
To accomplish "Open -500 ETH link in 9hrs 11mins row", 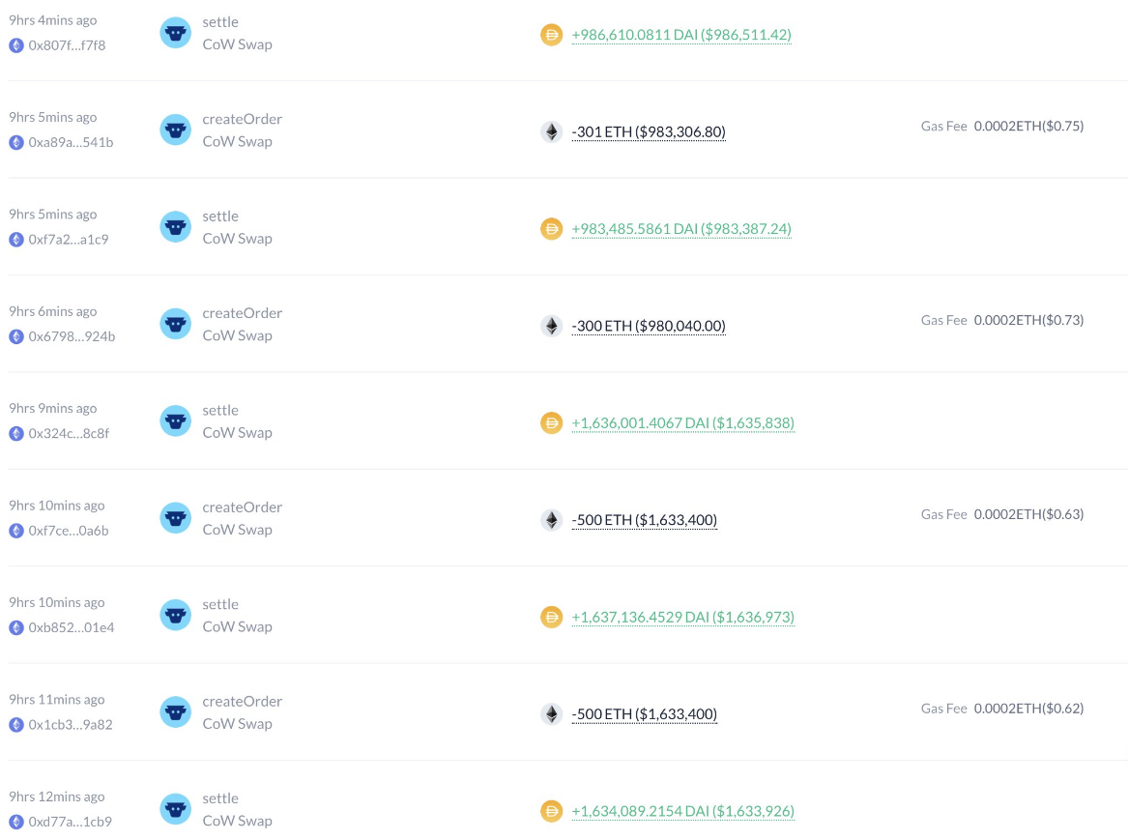I will tap(644, 714).
